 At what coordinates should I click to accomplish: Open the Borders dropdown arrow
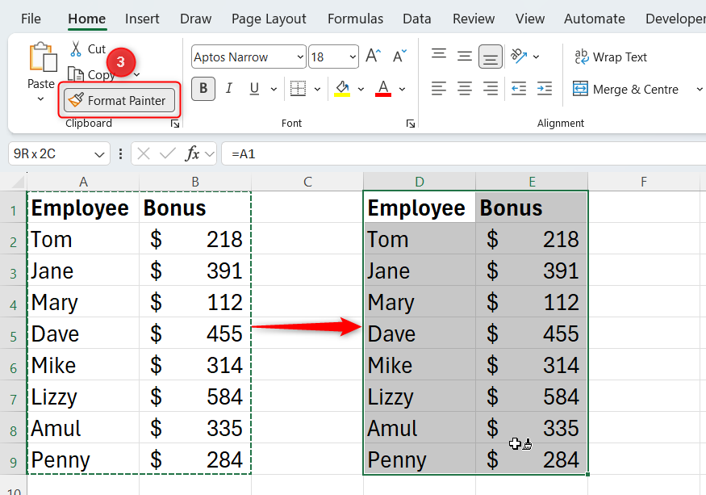pos(317,90)
